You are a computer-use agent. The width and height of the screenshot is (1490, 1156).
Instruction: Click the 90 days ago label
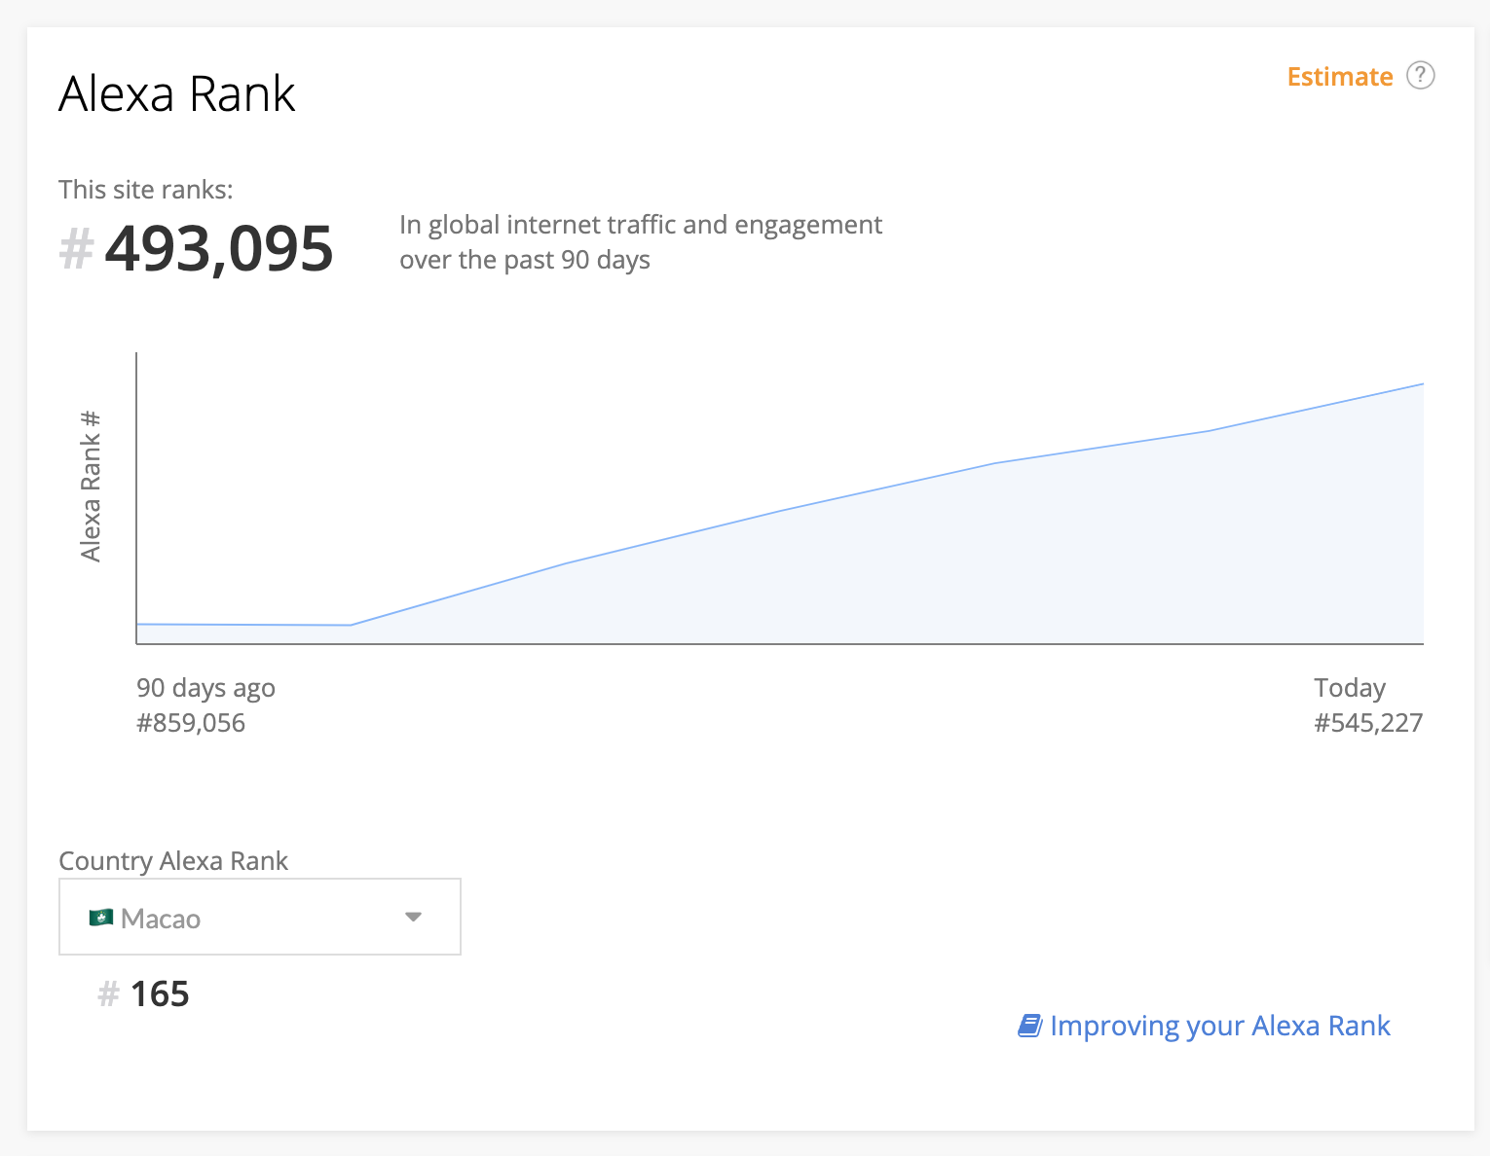pyautogui.click(x=205, y=688)
